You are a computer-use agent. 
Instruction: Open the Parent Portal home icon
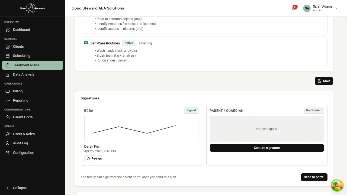[7, 117]
